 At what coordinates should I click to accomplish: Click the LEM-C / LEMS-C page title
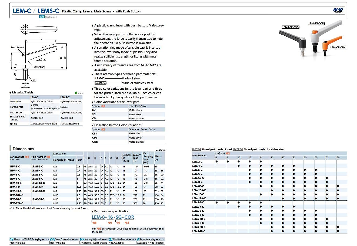tap(36, 11)
